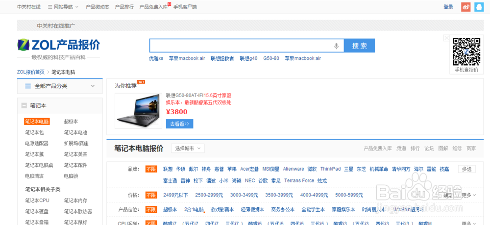The width and height of the screenshot is (490, 225).
Task: Select 电脑锁 in the sidebar
Action: (71, 176)
